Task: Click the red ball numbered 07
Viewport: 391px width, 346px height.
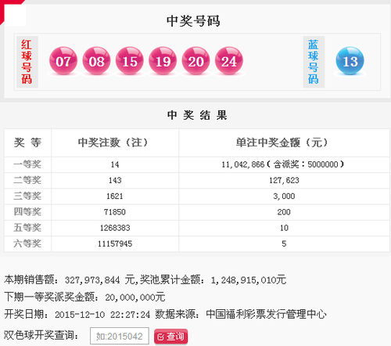Action: click(63, 61)
